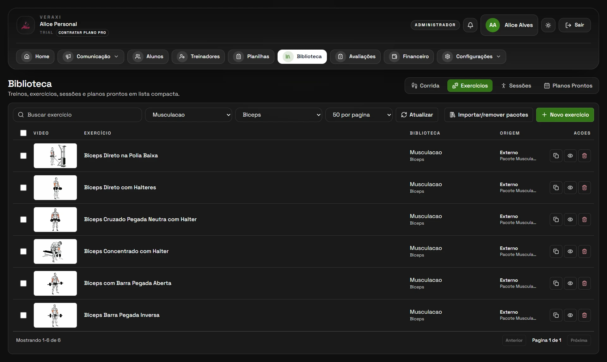This screenshot has width=607, height=362.
Task: Expand the Comunicação menu
Action: (91, 57)
